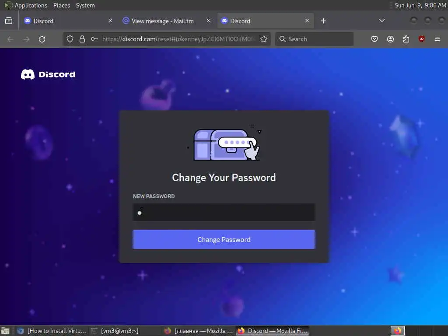This screenshot has height=336, width=448.
Task: Select the active Discord reset tab
Action: click(266, 21)
